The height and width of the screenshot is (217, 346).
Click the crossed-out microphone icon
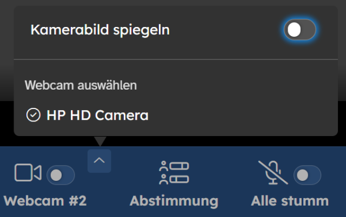click(x=273, y=173)
